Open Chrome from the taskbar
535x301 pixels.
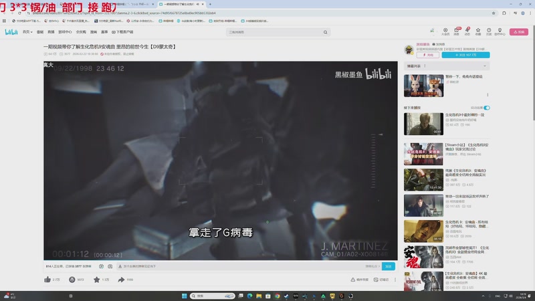(278, 296)
